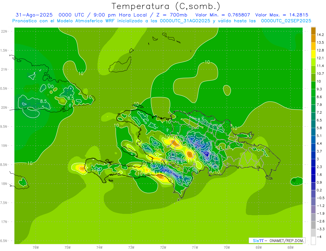Click the 7.9 label on the color legend

(x=319, y=105)
